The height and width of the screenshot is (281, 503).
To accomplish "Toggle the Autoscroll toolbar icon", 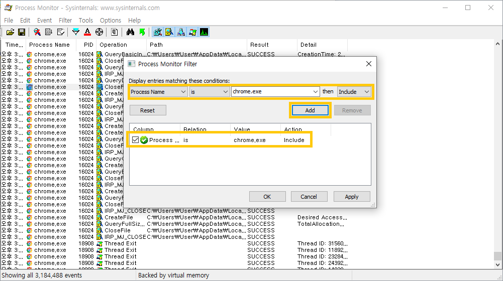I will coord(49,32).
